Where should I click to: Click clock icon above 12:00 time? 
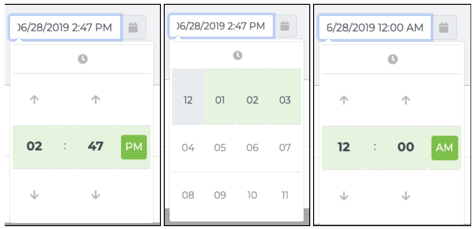393,59
